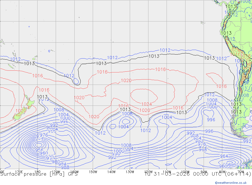Click the 1008 label inside the 1013 contour
The height and width of the screenshot is (185, 252).
[x=127, y=114]
